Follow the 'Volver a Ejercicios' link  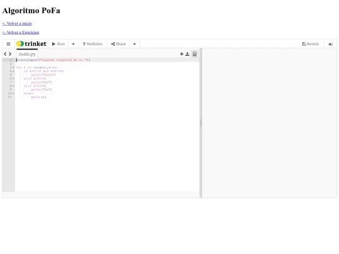tap(21, 33)
